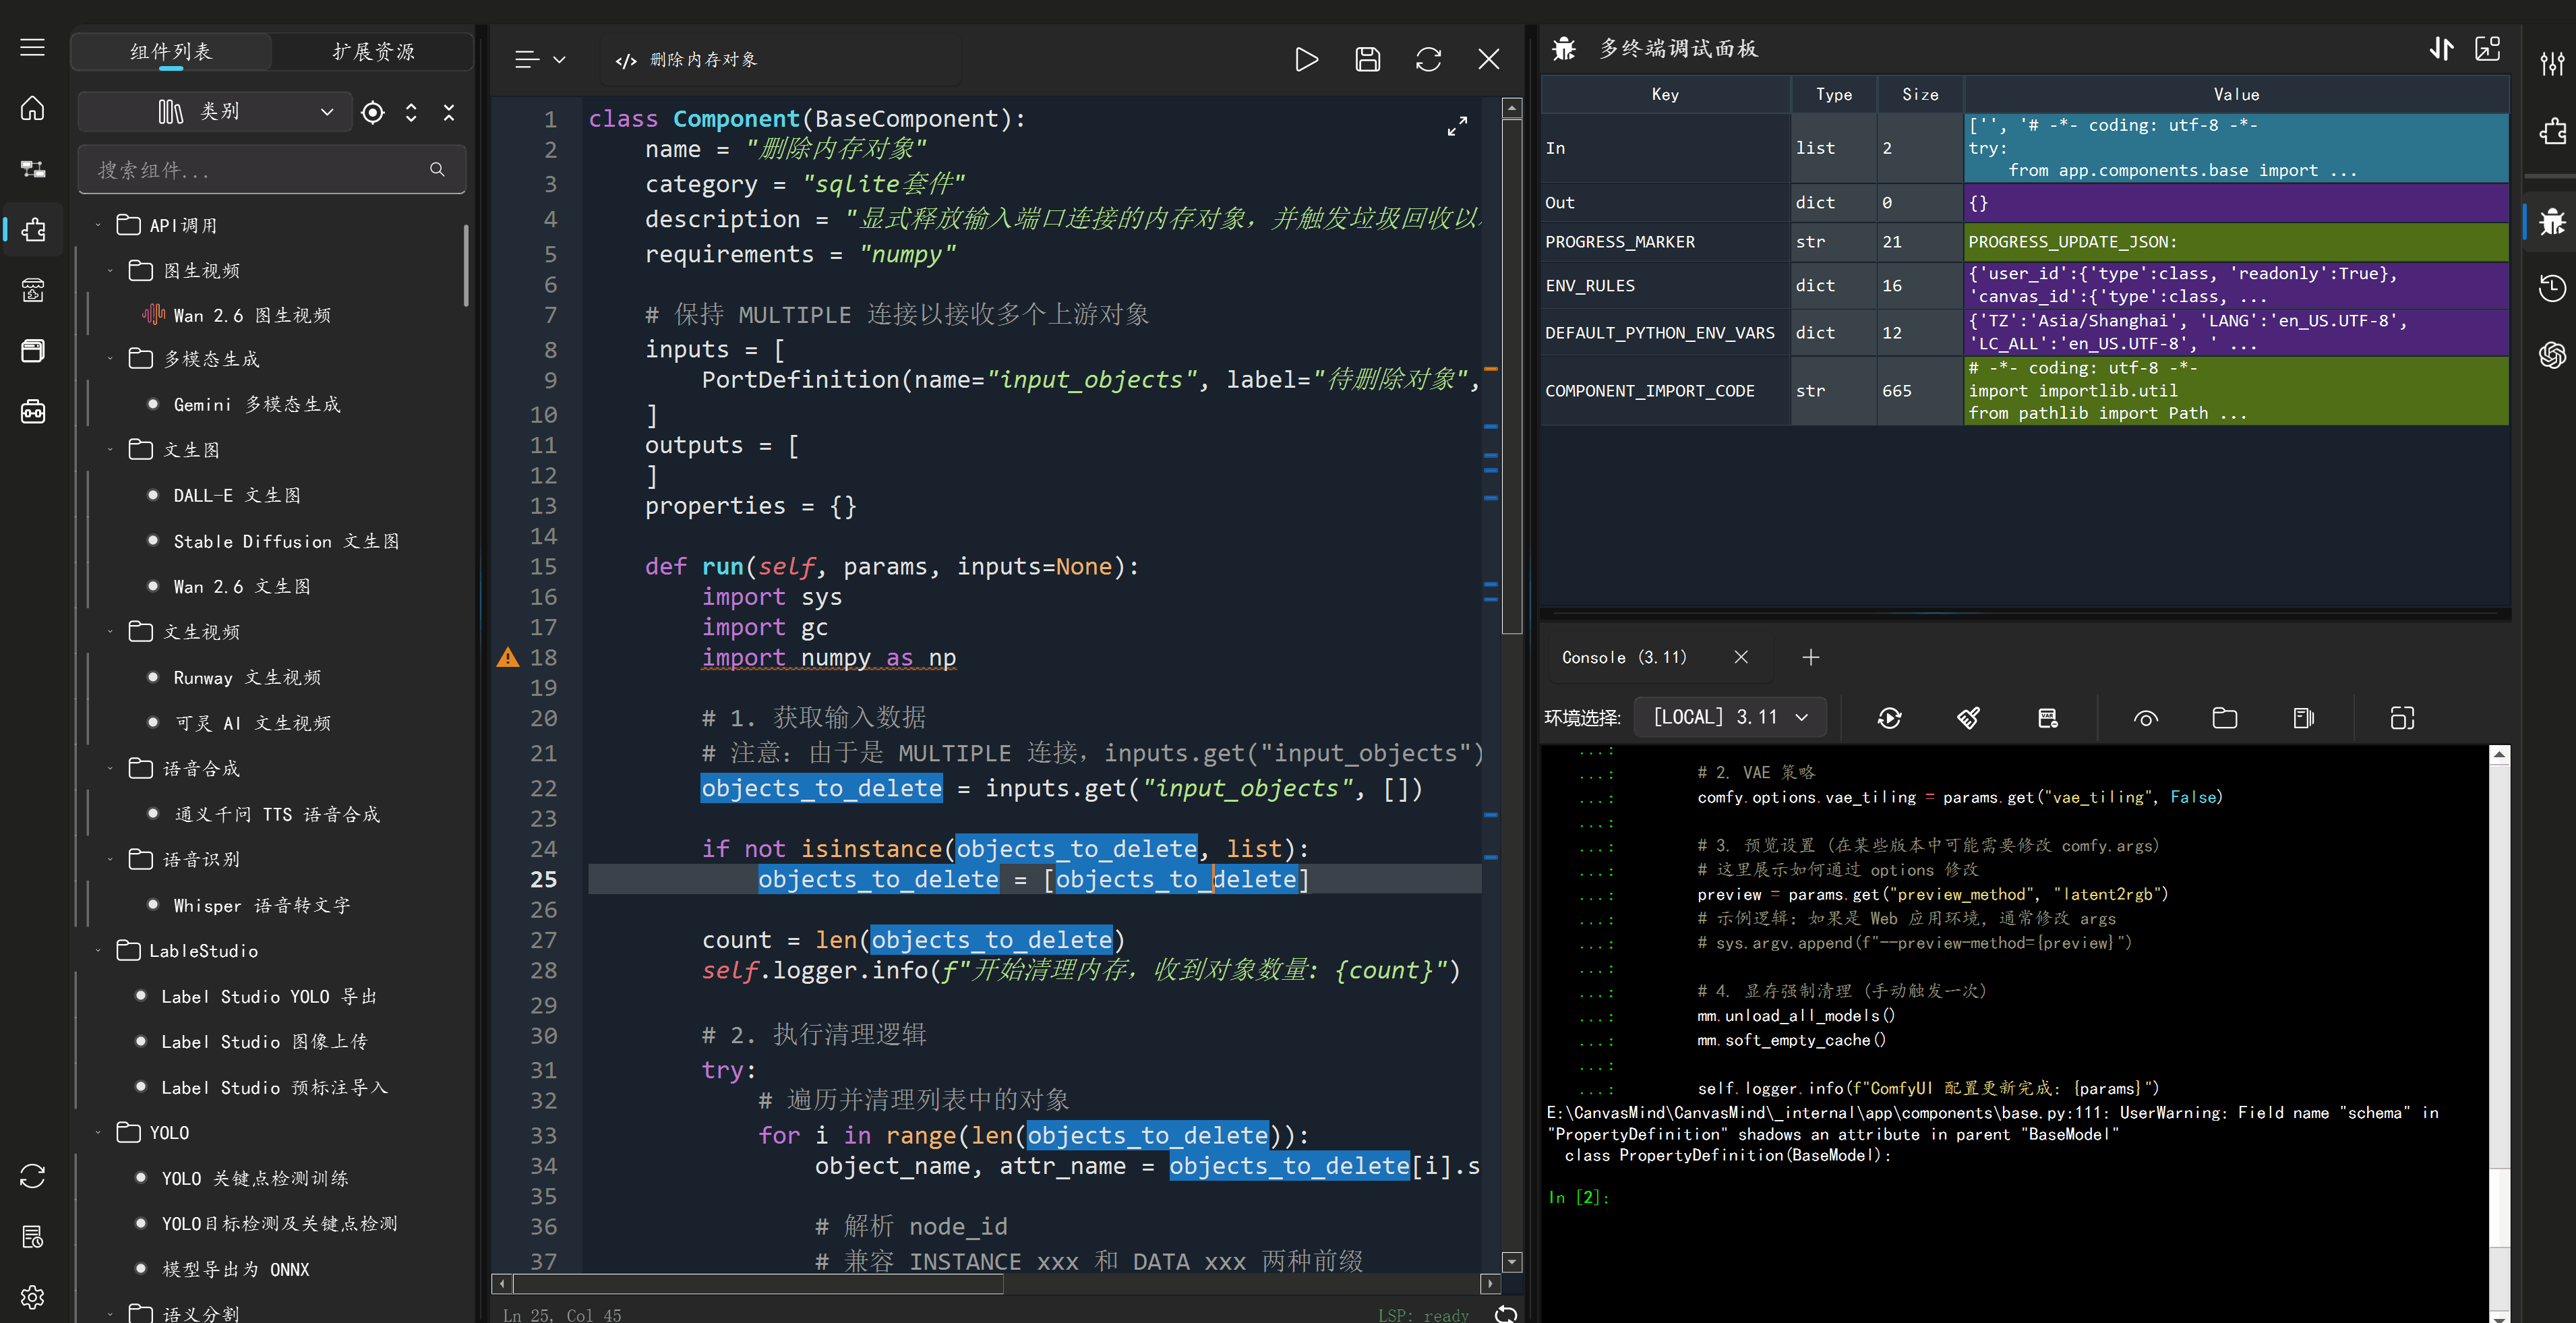Close the code editor panel

[x=1489, y=59]
